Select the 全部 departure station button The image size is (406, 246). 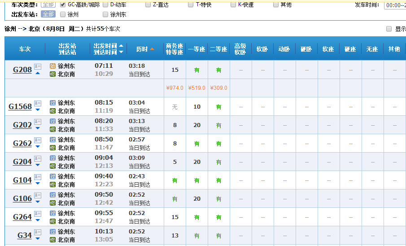48,14
